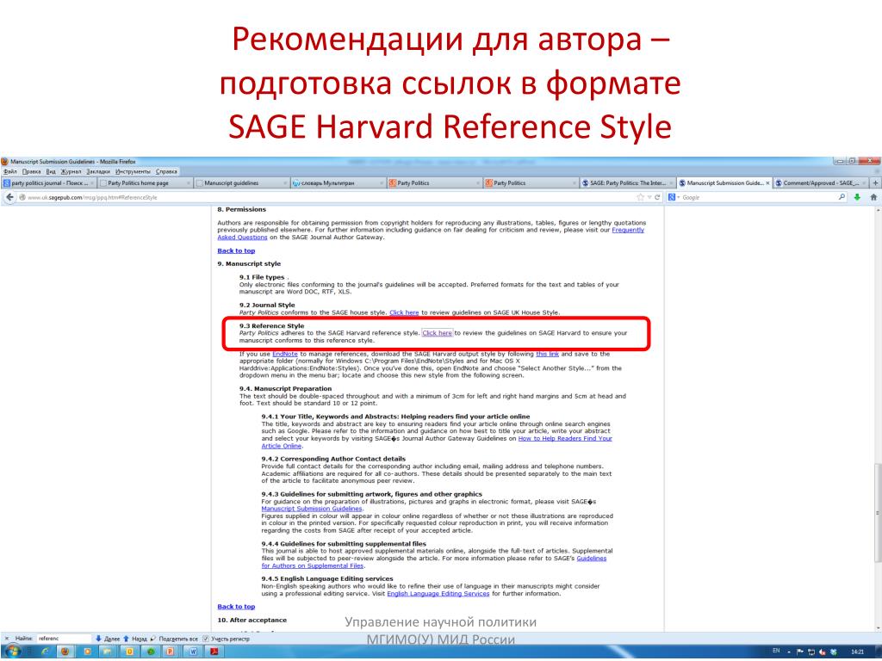Reload the page with the refresh icon

pos(657,197)
